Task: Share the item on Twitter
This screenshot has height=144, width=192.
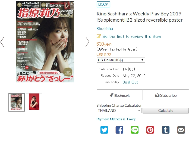Action: point(104,130)
